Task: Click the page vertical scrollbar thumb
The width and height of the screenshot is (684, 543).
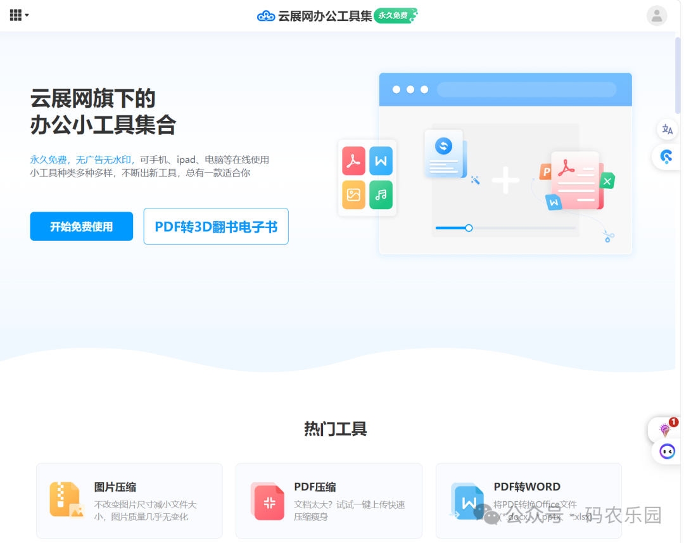Action: coord(678,75)
